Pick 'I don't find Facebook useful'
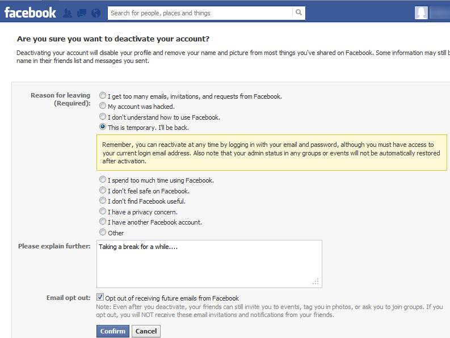The image size is (450, 338). click(x=103, y=200)
